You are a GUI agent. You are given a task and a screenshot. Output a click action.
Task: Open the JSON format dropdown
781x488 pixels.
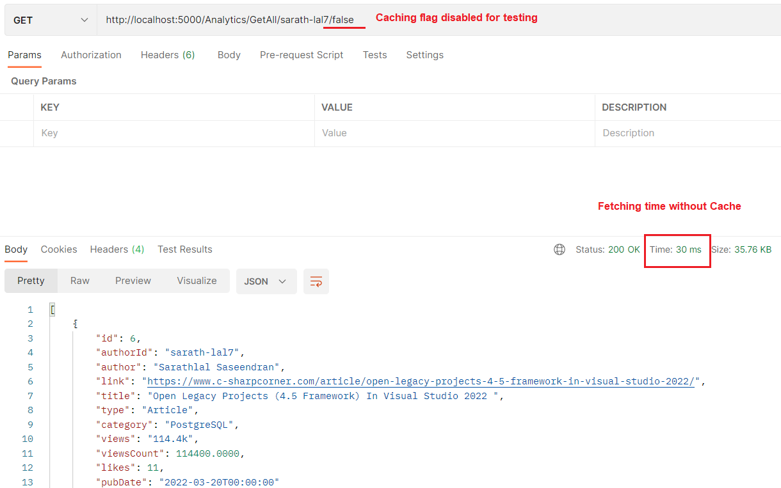(266, 281)
